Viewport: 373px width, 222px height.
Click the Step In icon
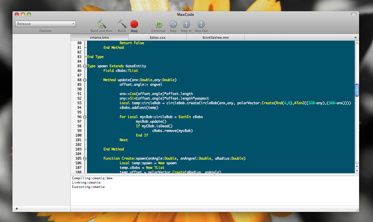pyautogui.click(x=186, y=24)
